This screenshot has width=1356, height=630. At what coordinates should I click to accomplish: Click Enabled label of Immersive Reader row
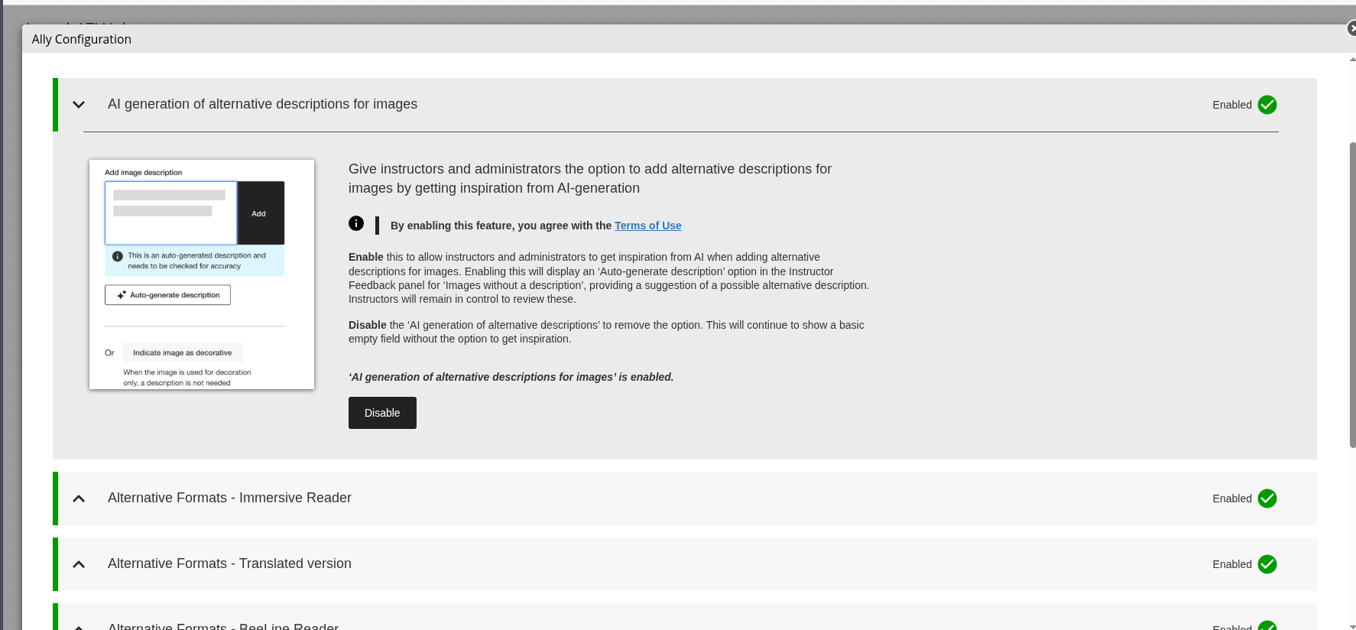(1232, 498)
